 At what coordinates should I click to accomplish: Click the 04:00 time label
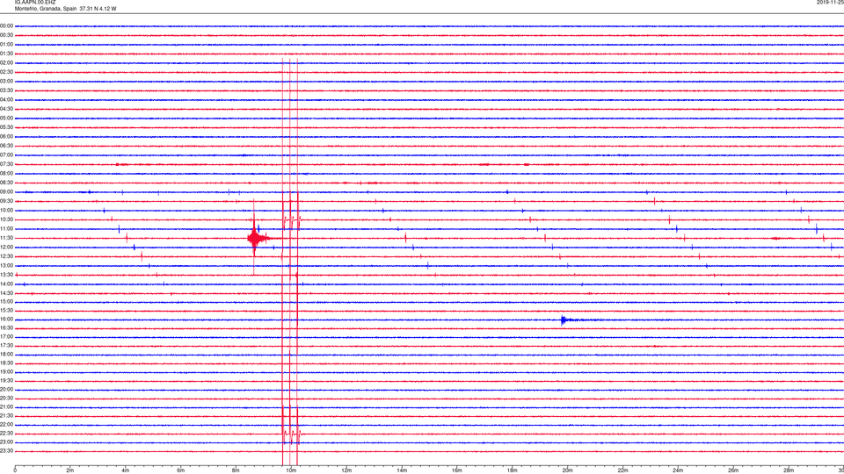pyautogui.click(x=6, y=99)
